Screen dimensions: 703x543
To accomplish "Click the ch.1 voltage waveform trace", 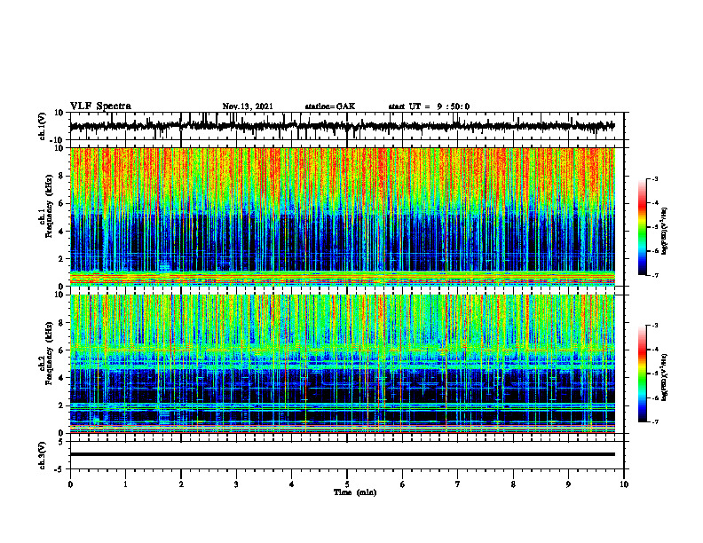I will coord(342,126).
